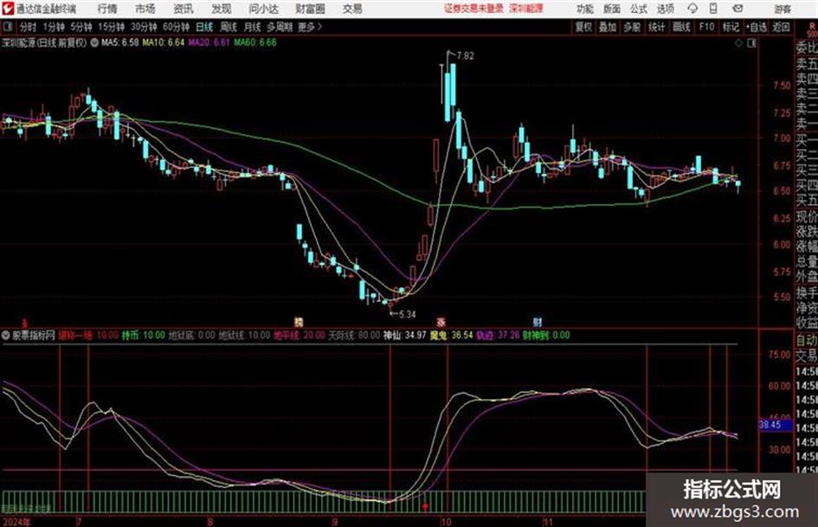Open the 行情 menu
This screenshot has width=818, height=527.
(107, 9)
